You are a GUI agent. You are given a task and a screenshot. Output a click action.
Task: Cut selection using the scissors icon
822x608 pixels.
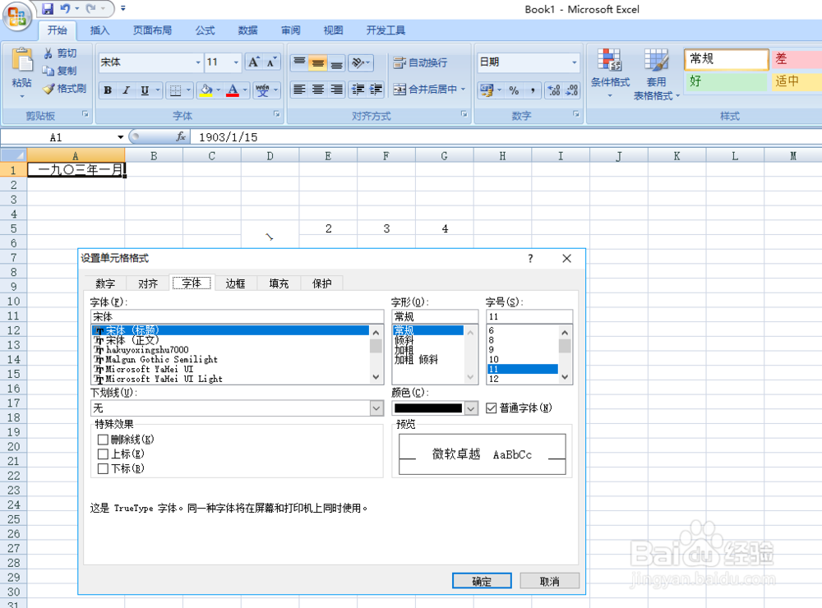48,53
